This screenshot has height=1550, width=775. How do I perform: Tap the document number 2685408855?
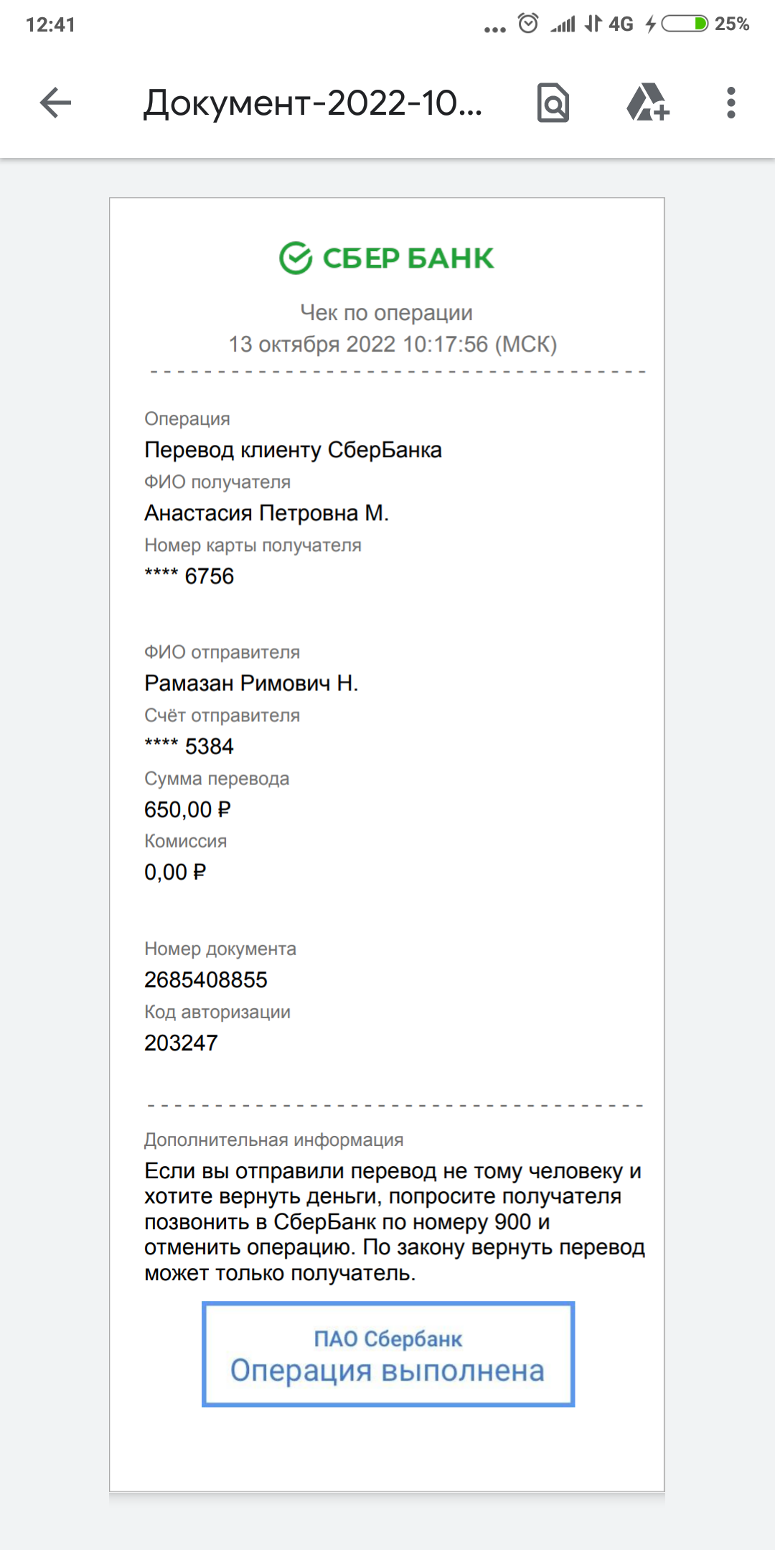click(x=206, y=980)
